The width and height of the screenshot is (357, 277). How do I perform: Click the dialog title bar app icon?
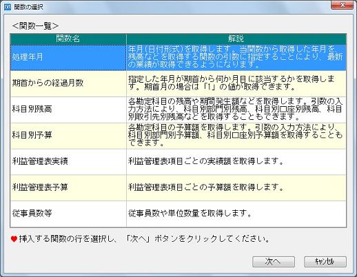tap(8, 7)
